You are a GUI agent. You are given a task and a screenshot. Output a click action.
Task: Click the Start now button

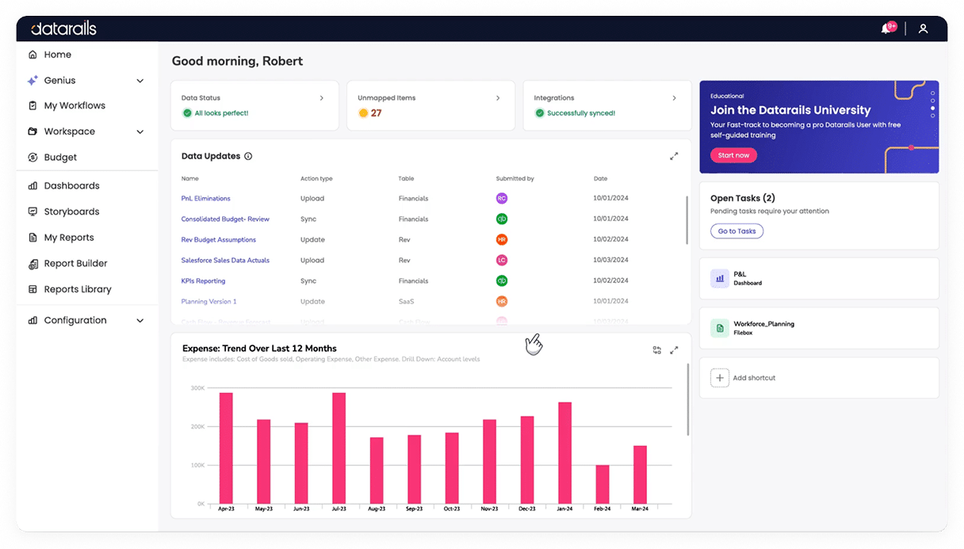[x=733, y=156]
